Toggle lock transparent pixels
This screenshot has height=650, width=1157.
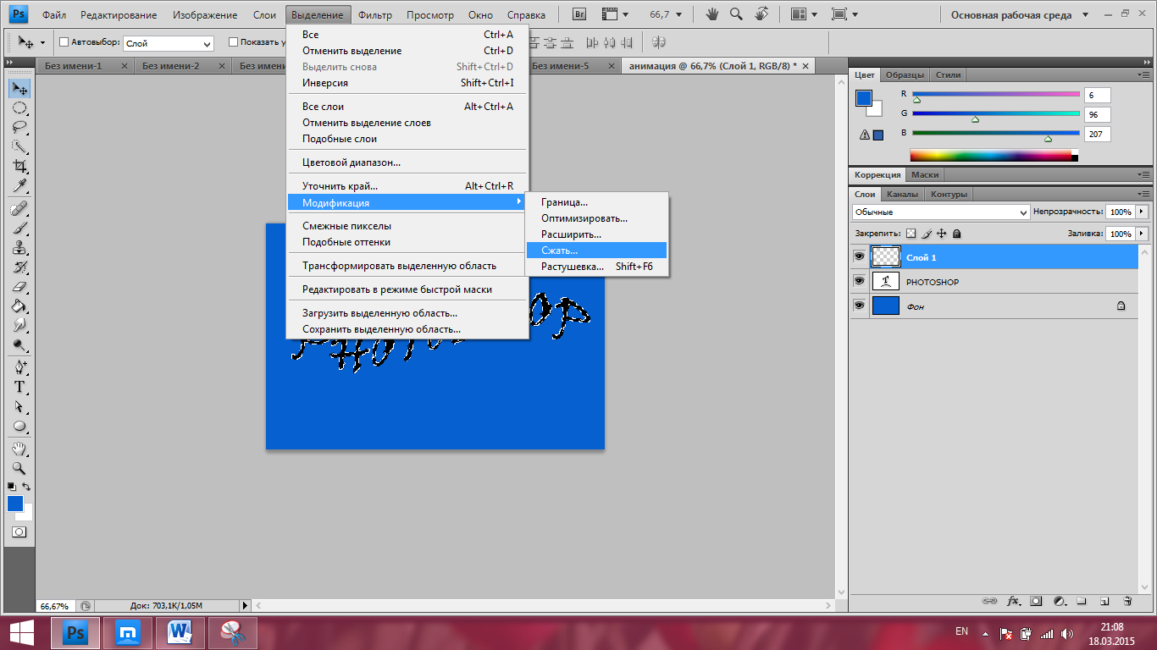(x=911, y=234)
